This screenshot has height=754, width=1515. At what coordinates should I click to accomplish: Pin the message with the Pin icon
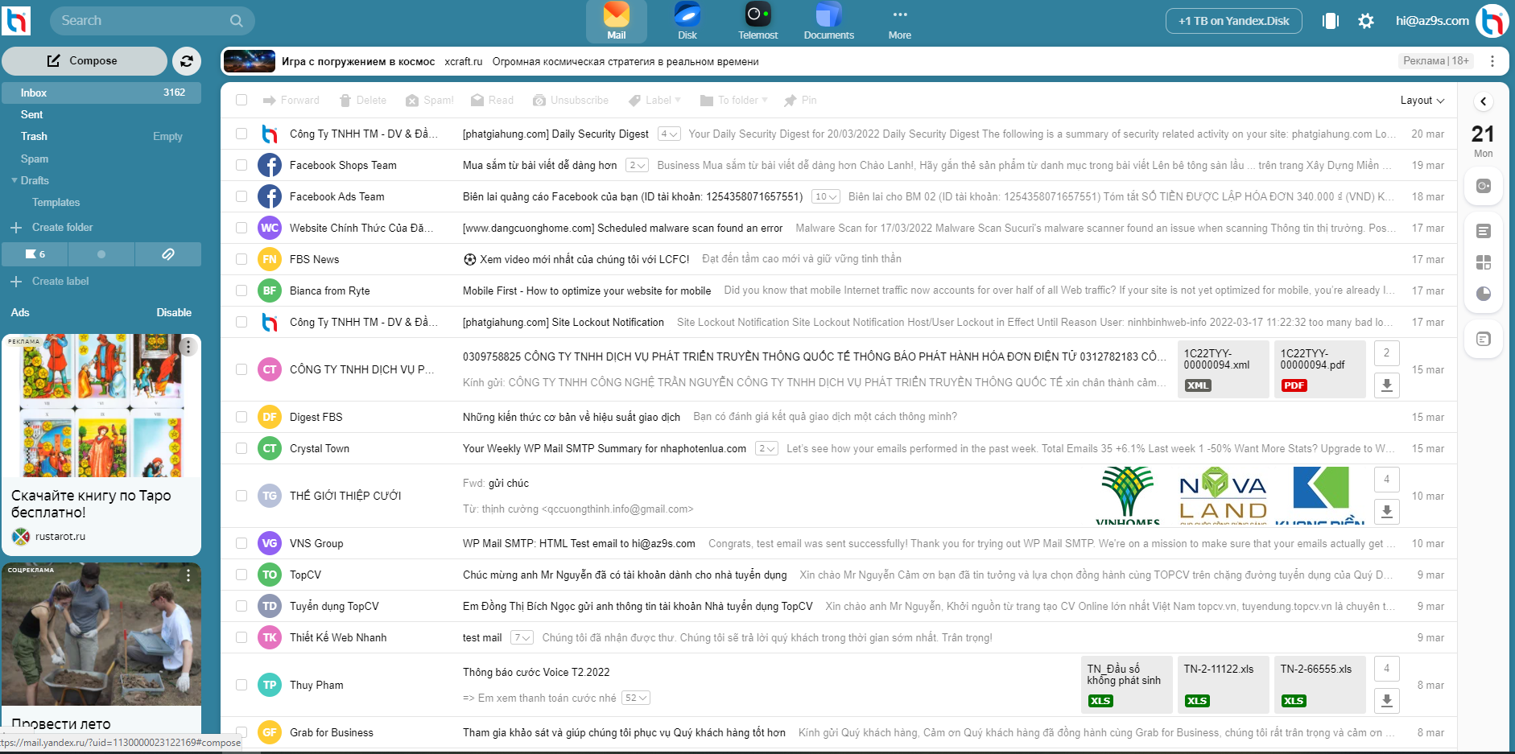tap(800, 100)
